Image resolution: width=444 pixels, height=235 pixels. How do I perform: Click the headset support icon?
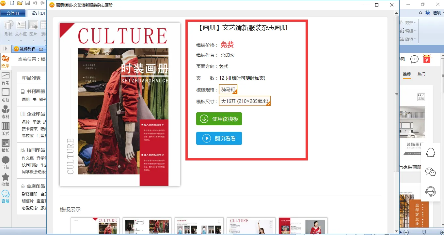tap(431, 191)
